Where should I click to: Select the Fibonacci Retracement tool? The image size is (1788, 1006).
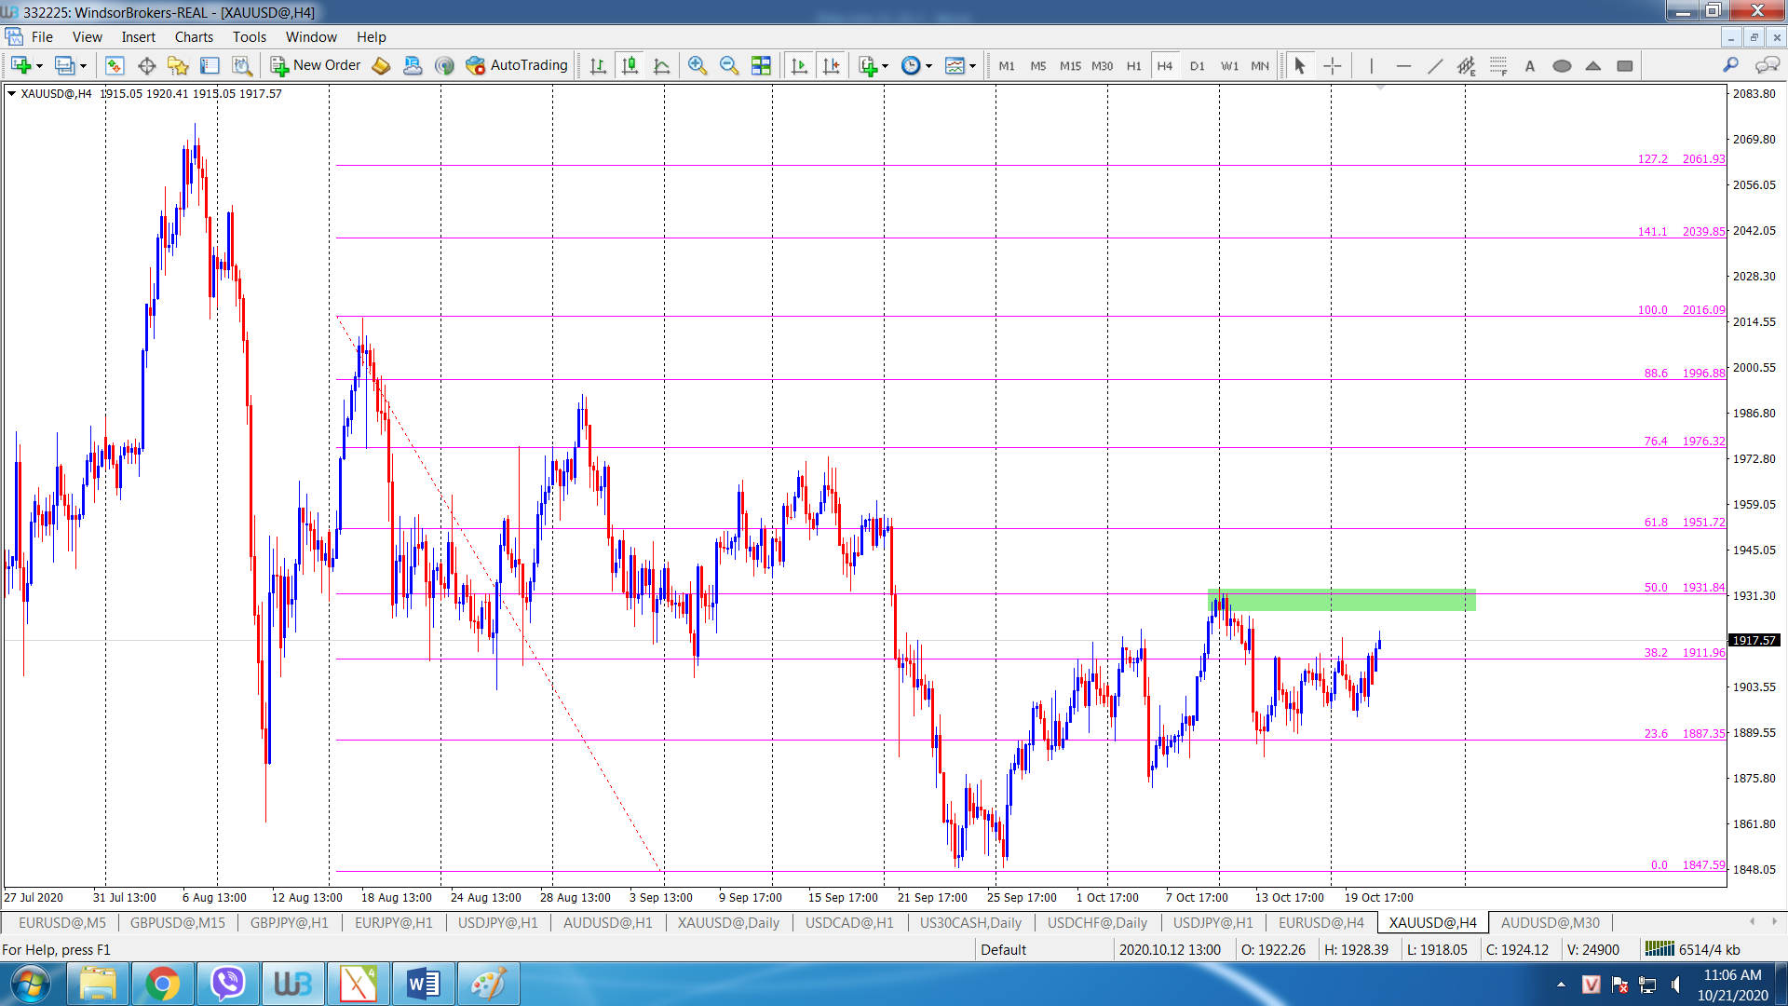(1498, 65)
